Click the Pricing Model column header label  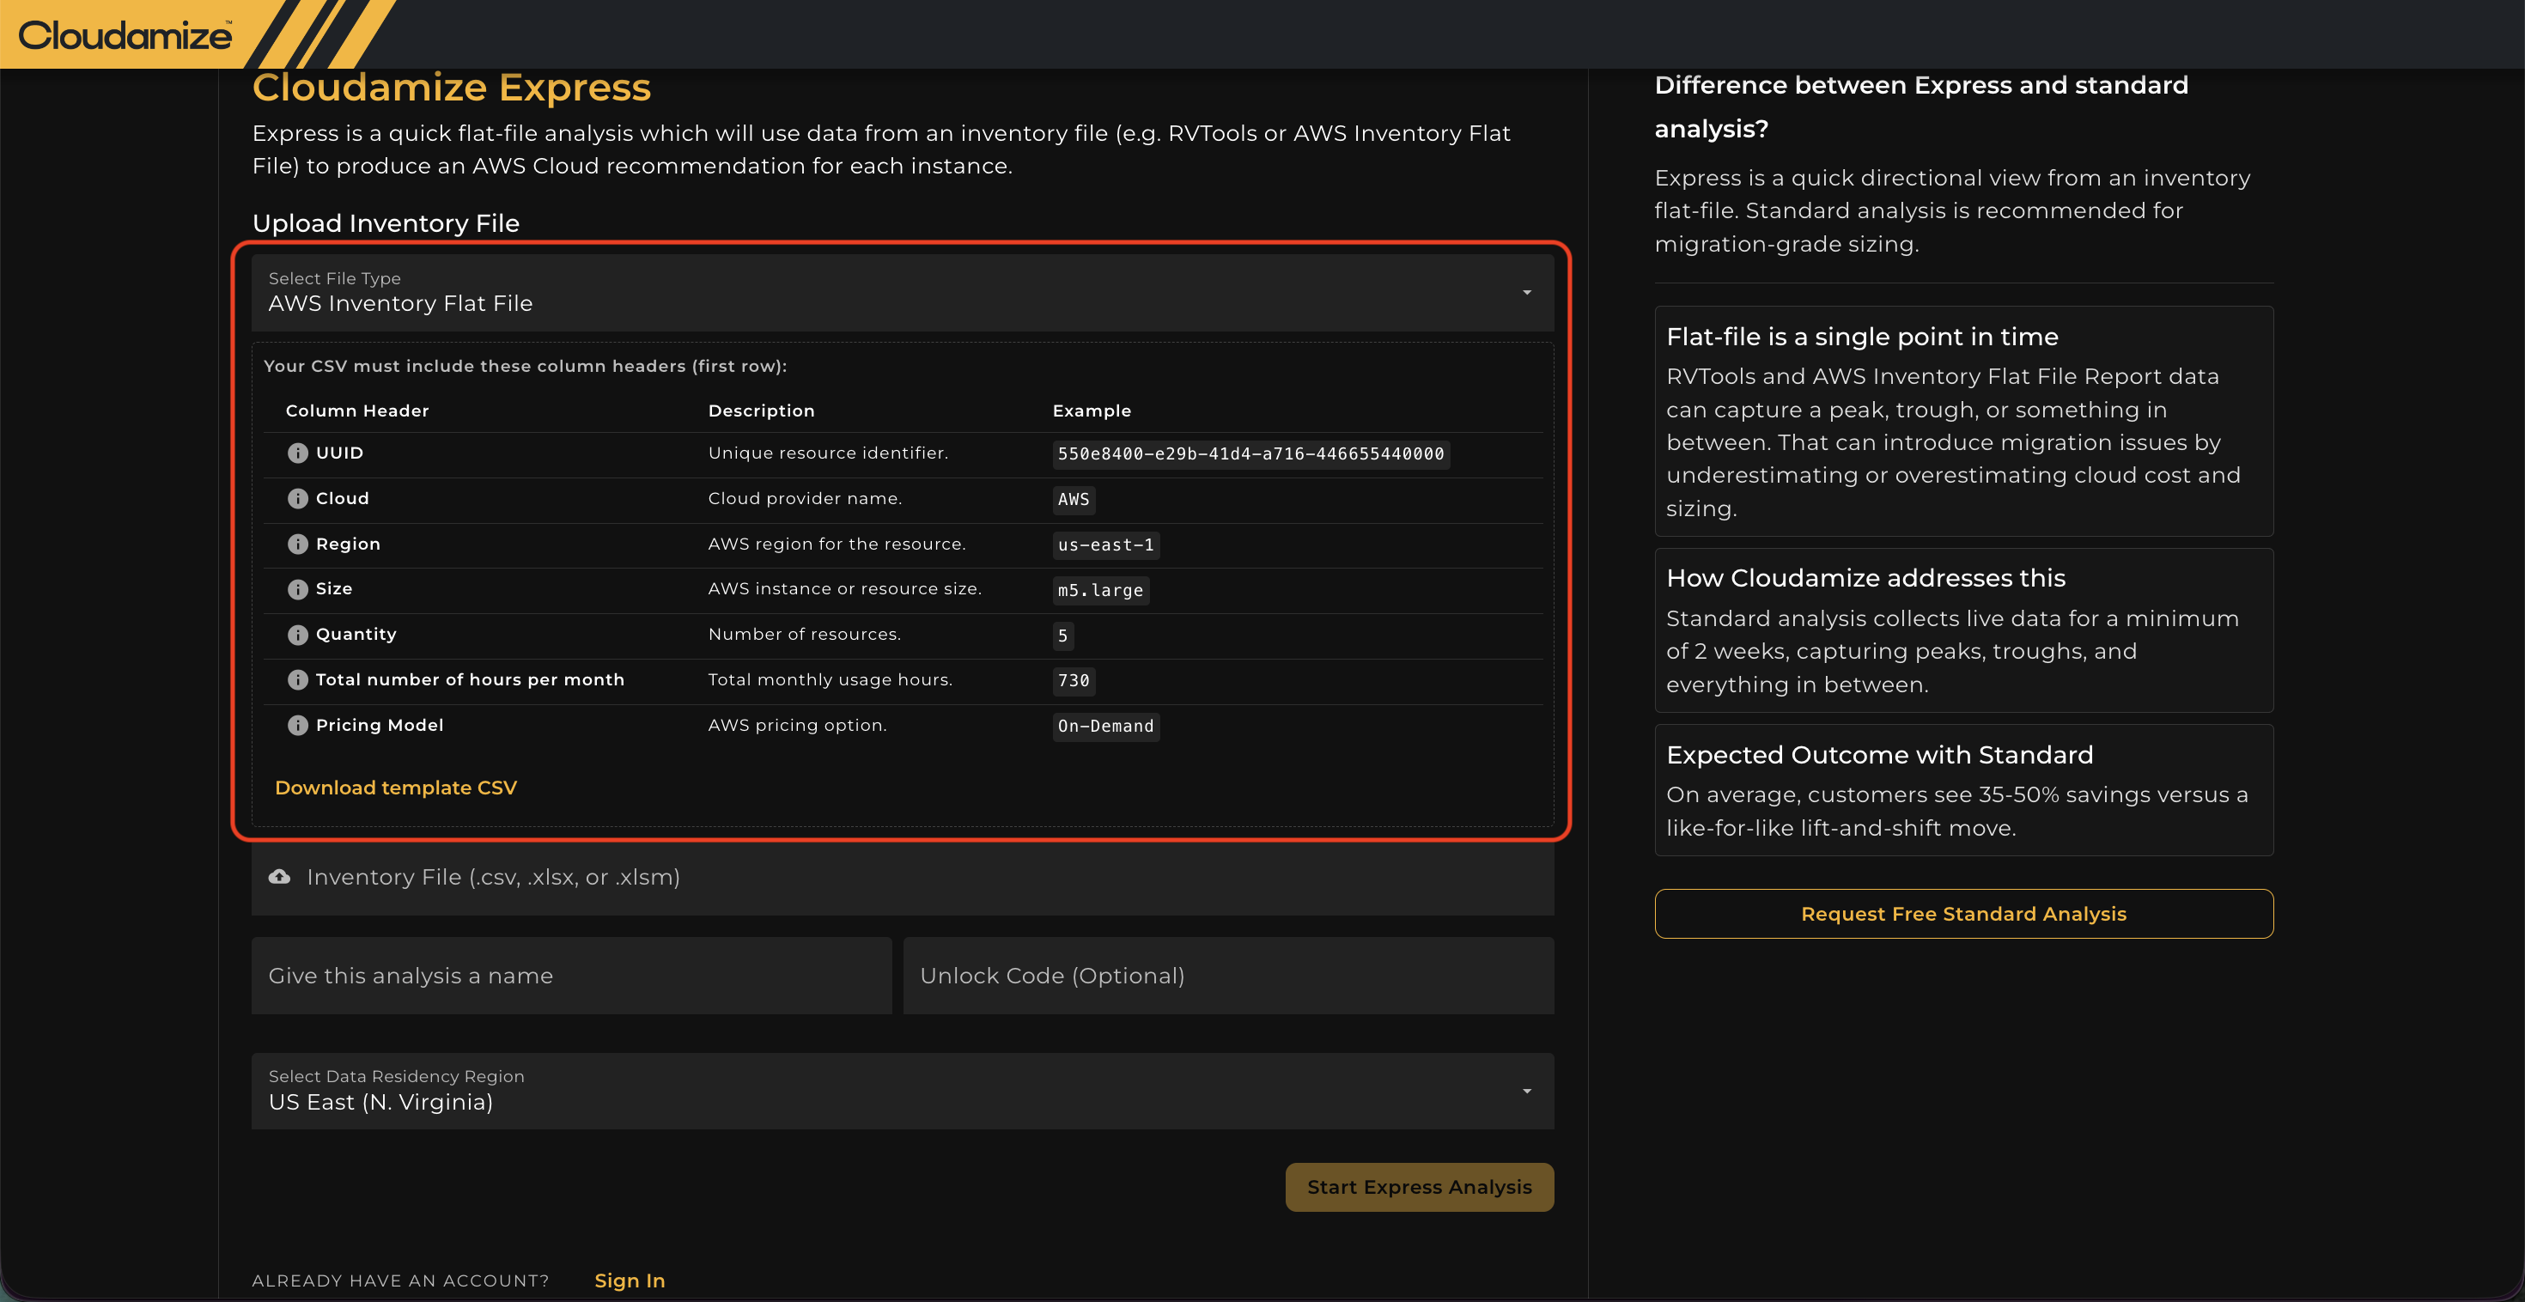point(380,726)
